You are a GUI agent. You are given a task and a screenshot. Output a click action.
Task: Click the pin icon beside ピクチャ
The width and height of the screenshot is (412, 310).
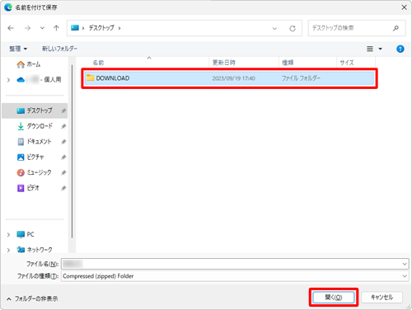(63, 157)
